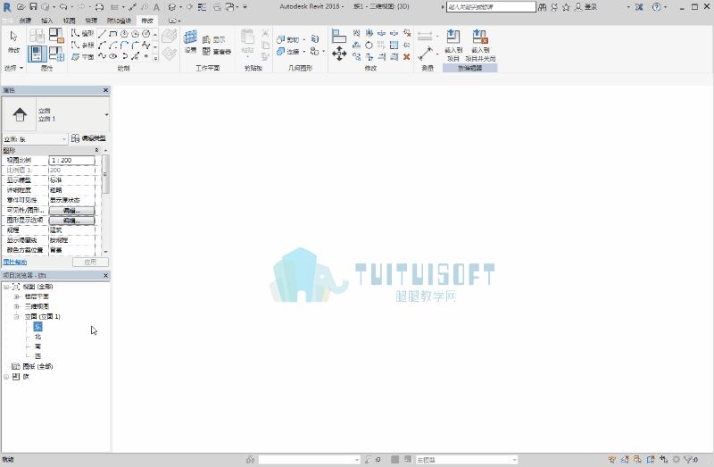
Task: Click 编辑 button for 图形显示选项 row
Action: (x=72, y=221)
